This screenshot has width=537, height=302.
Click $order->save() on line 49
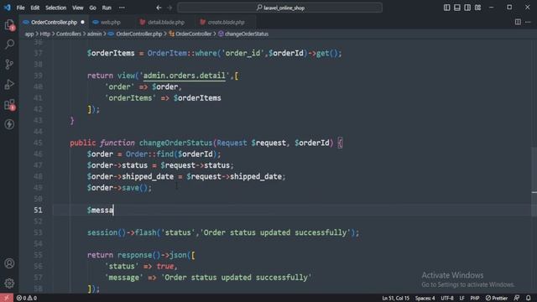point(119,188)
